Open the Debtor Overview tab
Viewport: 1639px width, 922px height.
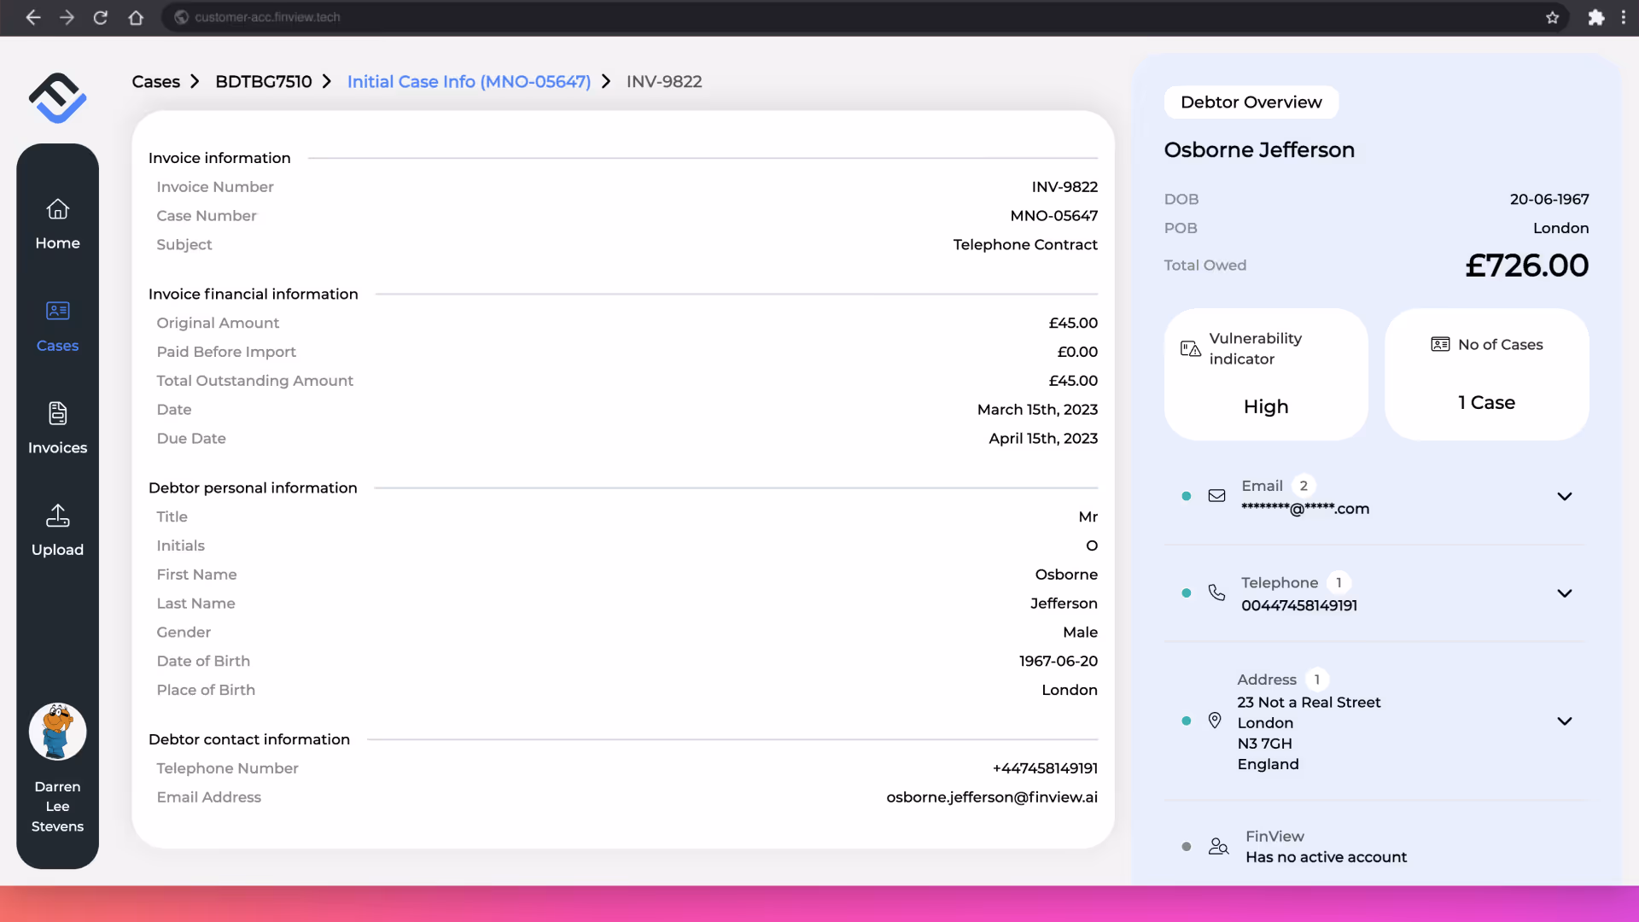(1251, 102)
